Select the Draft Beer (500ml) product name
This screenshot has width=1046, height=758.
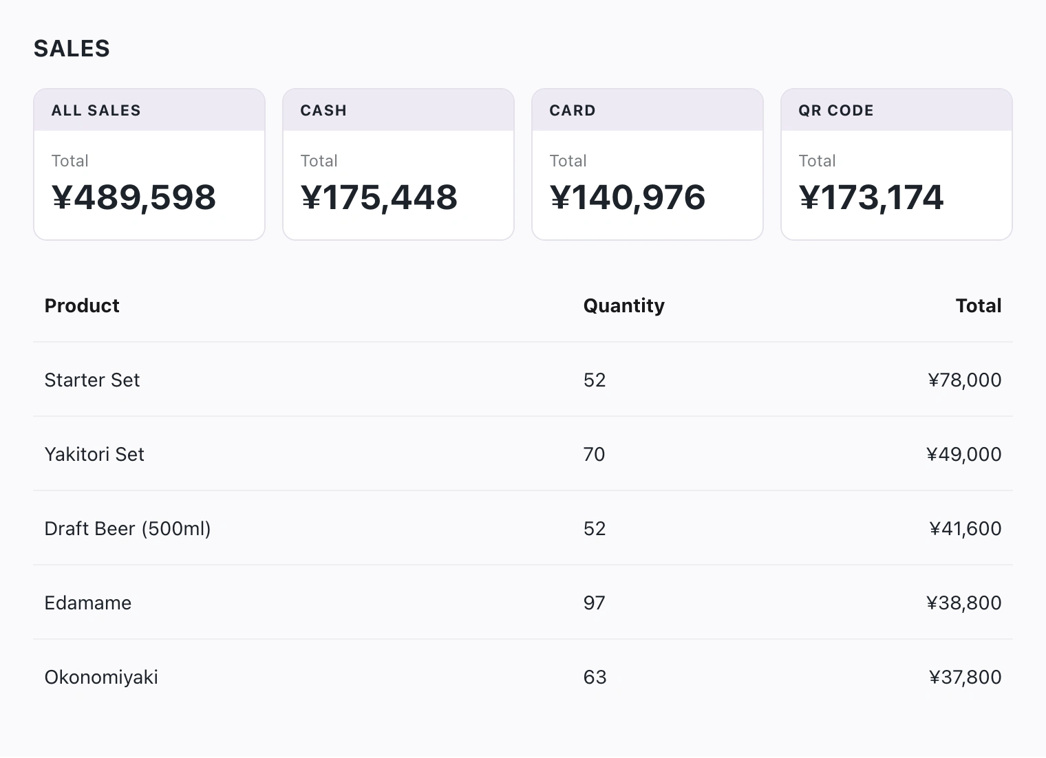click(128, 528)
